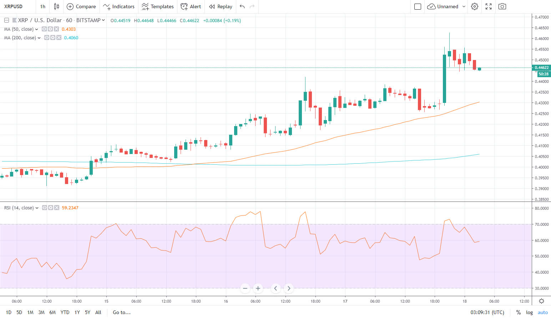Open the Templates menu
The height and width of the screenshot is (318, 551).
pyautogui.click(x=157, y=6)
